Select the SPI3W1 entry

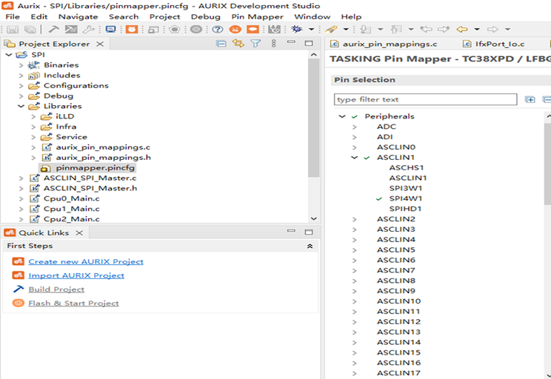[x=406, y=188]
